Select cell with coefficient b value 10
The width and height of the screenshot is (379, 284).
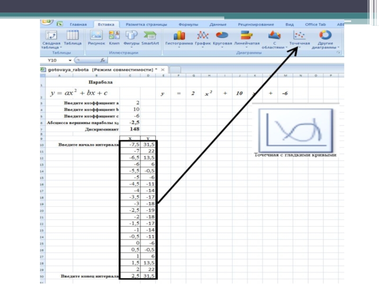coord(130,109)
